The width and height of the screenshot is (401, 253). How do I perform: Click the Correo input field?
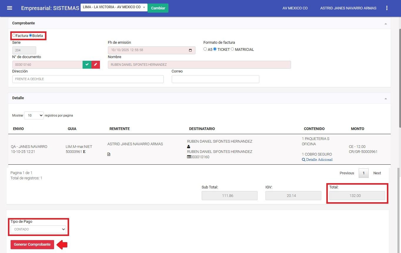tap(215, 79)
